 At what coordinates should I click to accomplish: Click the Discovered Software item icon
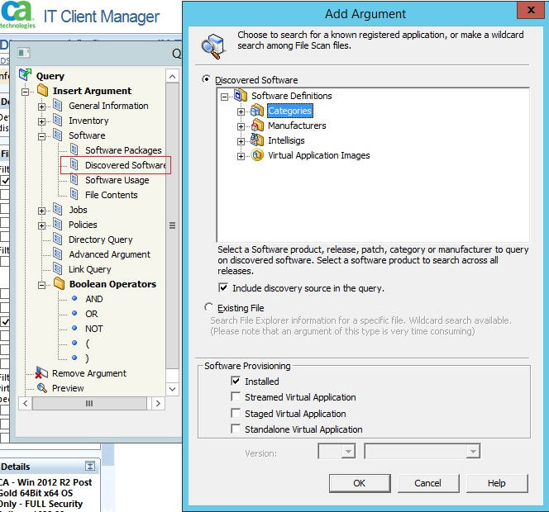coord(74,164)
